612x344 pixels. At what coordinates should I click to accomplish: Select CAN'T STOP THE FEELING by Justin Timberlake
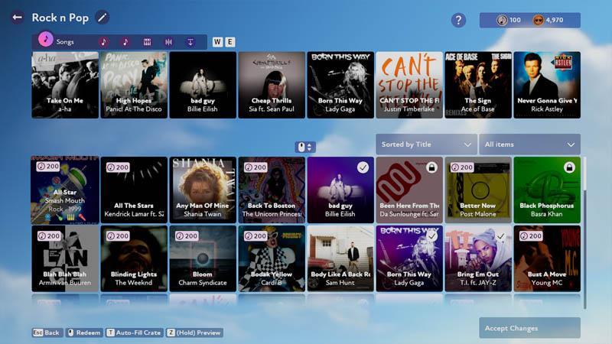tap(409, 85)
